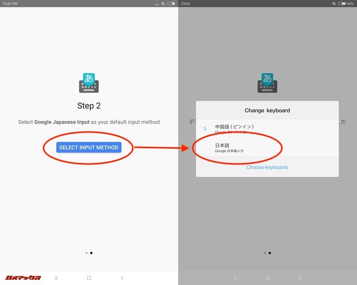
Task: Choose 日本語 Google Japanese input keyboard
Action: pos(267,148)
